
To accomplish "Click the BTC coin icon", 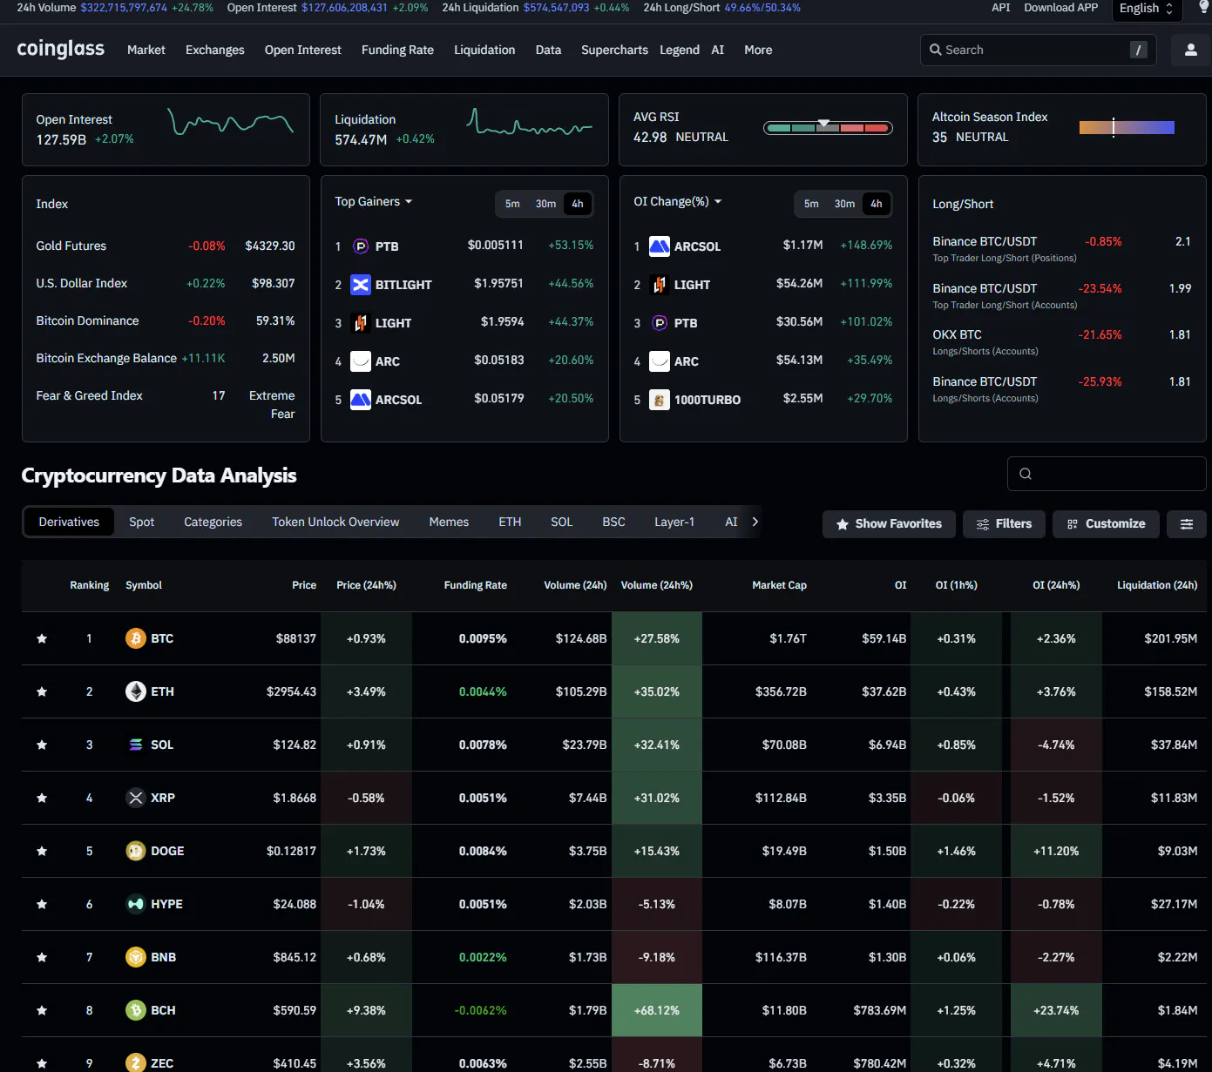I will [x=136, y=638].
